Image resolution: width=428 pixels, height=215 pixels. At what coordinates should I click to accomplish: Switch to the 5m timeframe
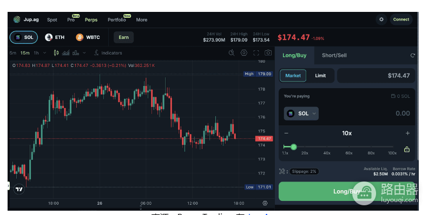[13, 53]
